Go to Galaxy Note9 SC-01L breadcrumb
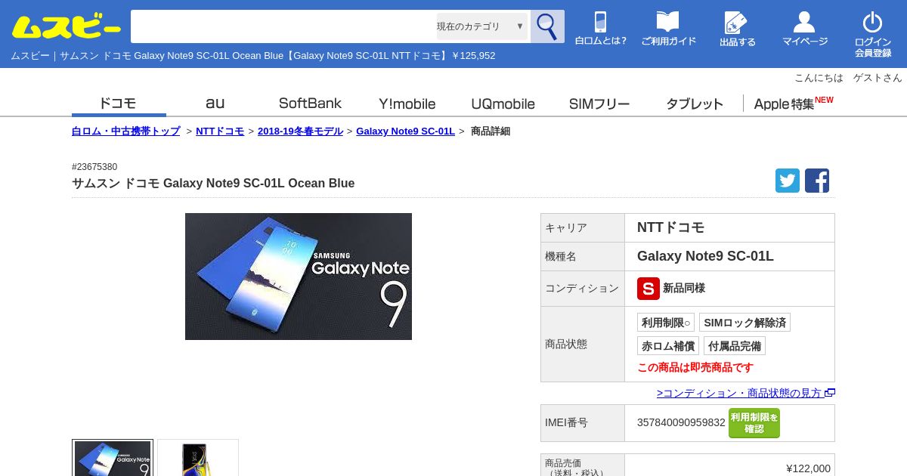The height and width of the screenshot is (476, 907). click(x=405, y=131)
